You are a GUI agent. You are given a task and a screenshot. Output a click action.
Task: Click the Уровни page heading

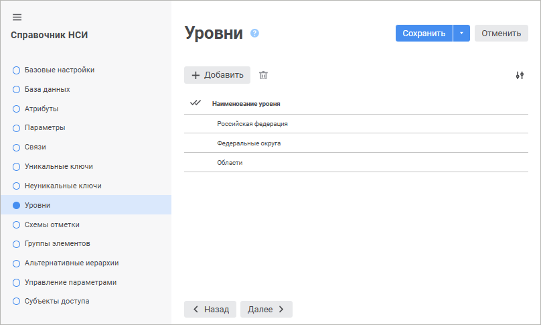point(214,34)
